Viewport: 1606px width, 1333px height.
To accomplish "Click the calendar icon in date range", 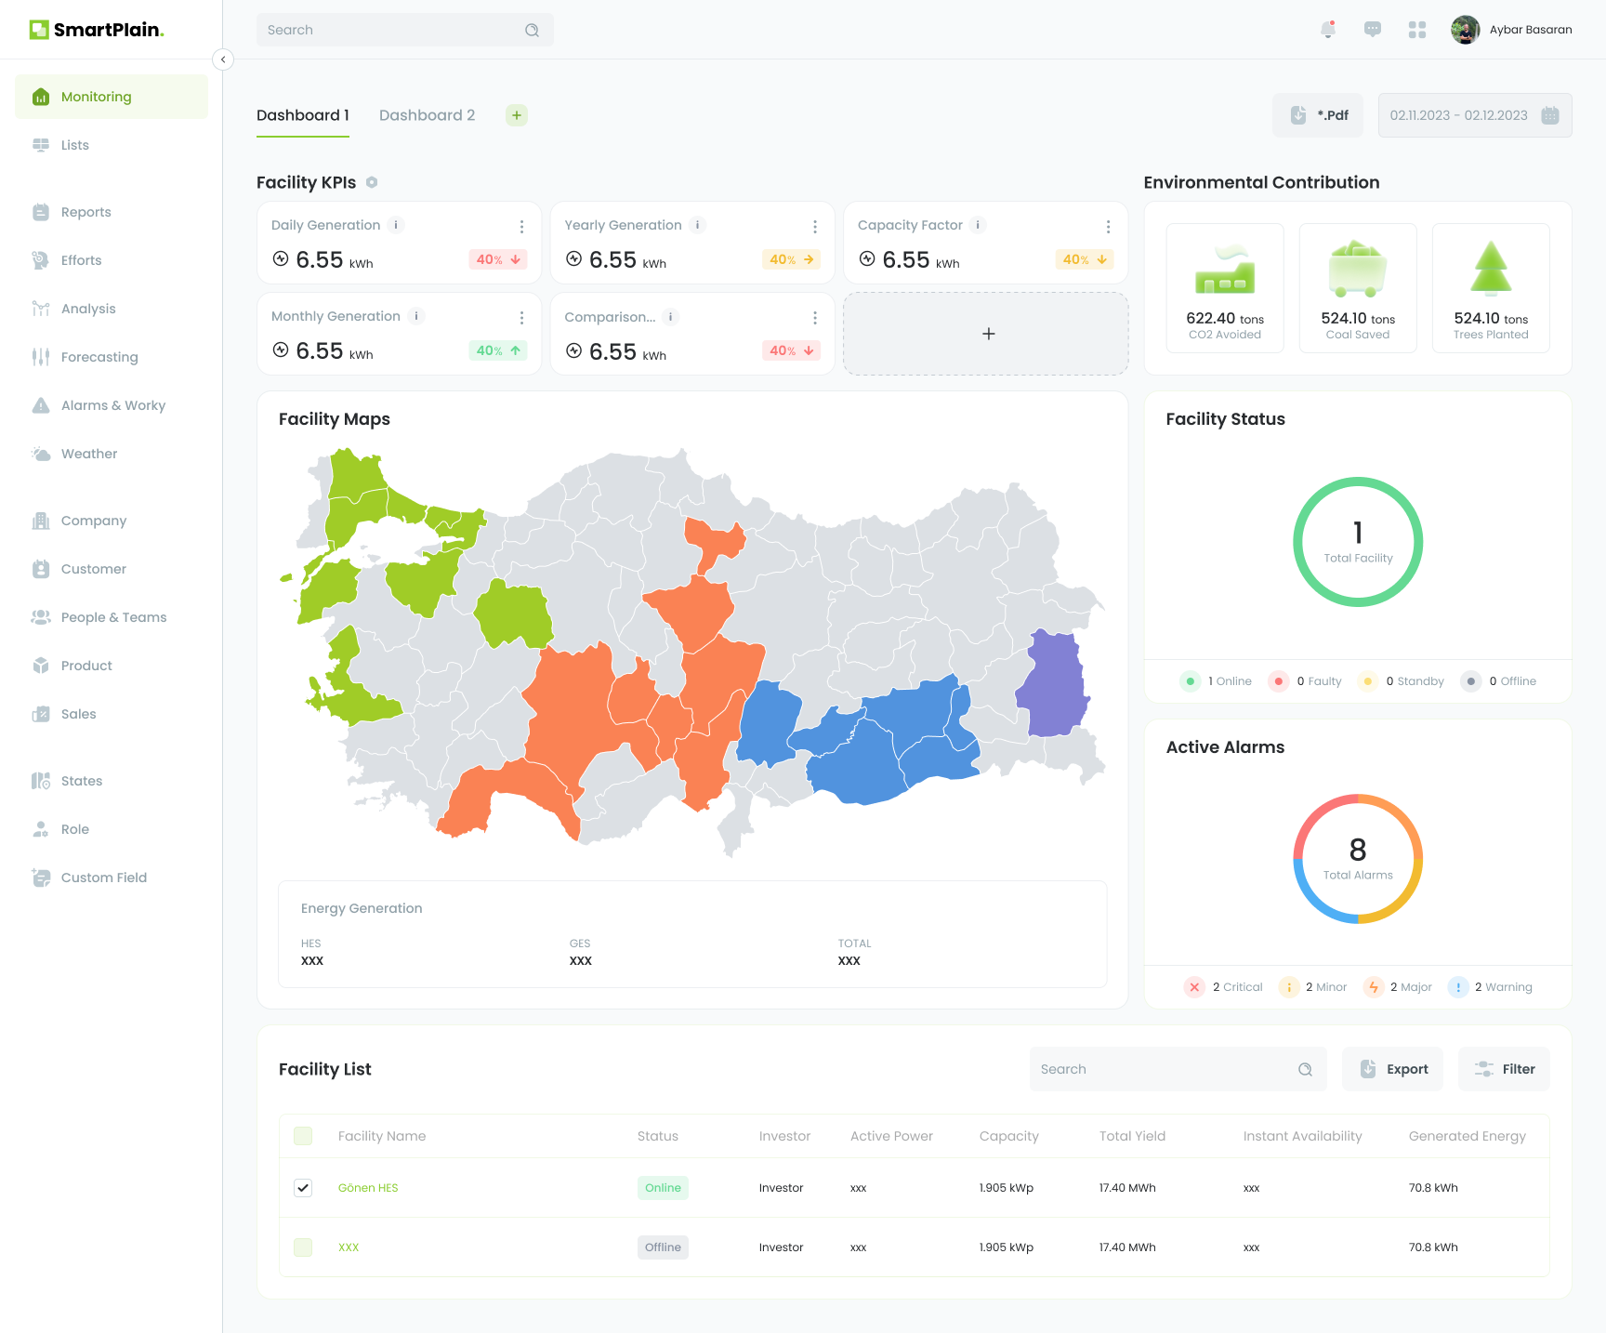I will pyautogui.click(x=1550, y=115).
